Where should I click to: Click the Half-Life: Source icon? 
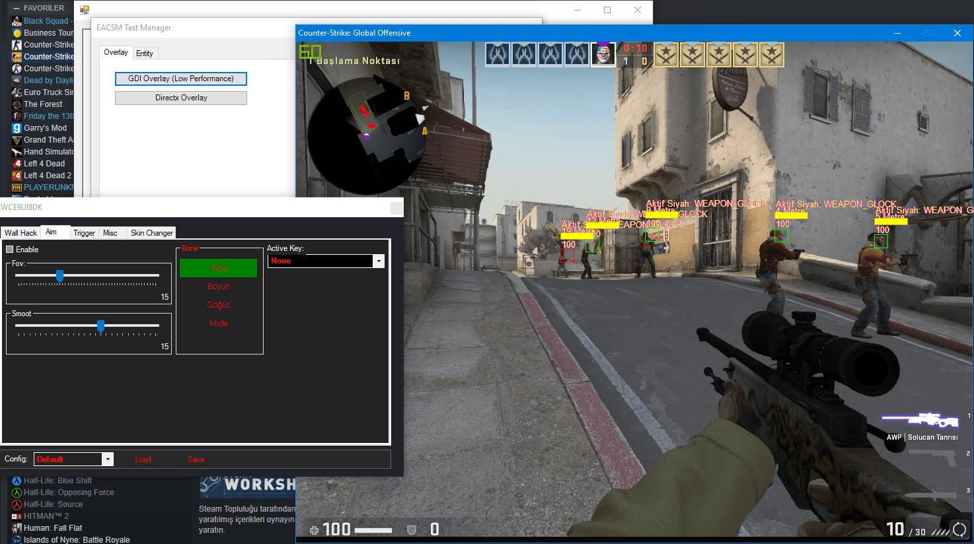tap(17, 504)
